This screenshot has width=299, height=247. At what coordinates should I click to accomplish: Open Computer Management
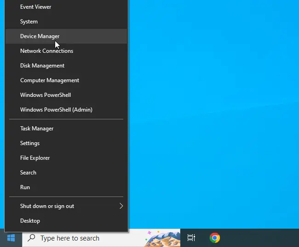pos(66,80)
